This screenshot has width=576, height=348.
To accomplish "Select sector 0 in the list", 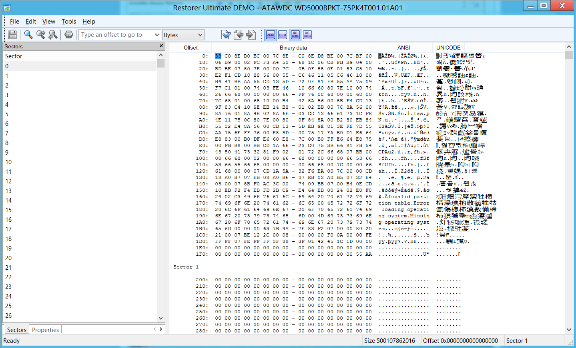I will (80, 66).
